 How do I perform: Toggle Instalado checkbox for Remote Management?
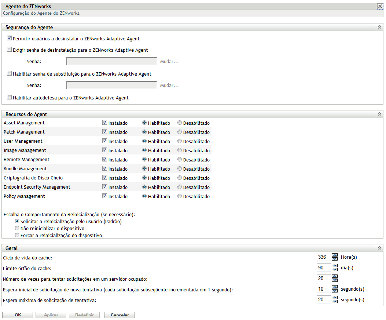click(x=104, y=159)
